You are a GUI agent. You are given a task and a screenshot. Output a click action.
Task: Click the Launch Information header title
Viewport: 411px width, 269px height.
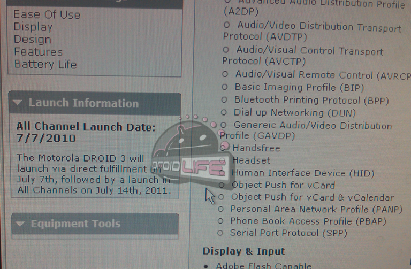pyautogui.click(x=83, y=103)
